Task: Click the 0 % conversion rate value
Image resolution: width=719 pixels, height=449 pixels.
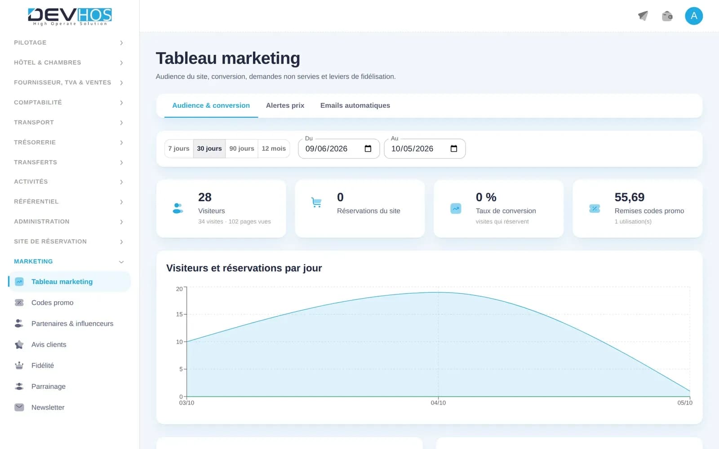Action: tap(486, 197)
